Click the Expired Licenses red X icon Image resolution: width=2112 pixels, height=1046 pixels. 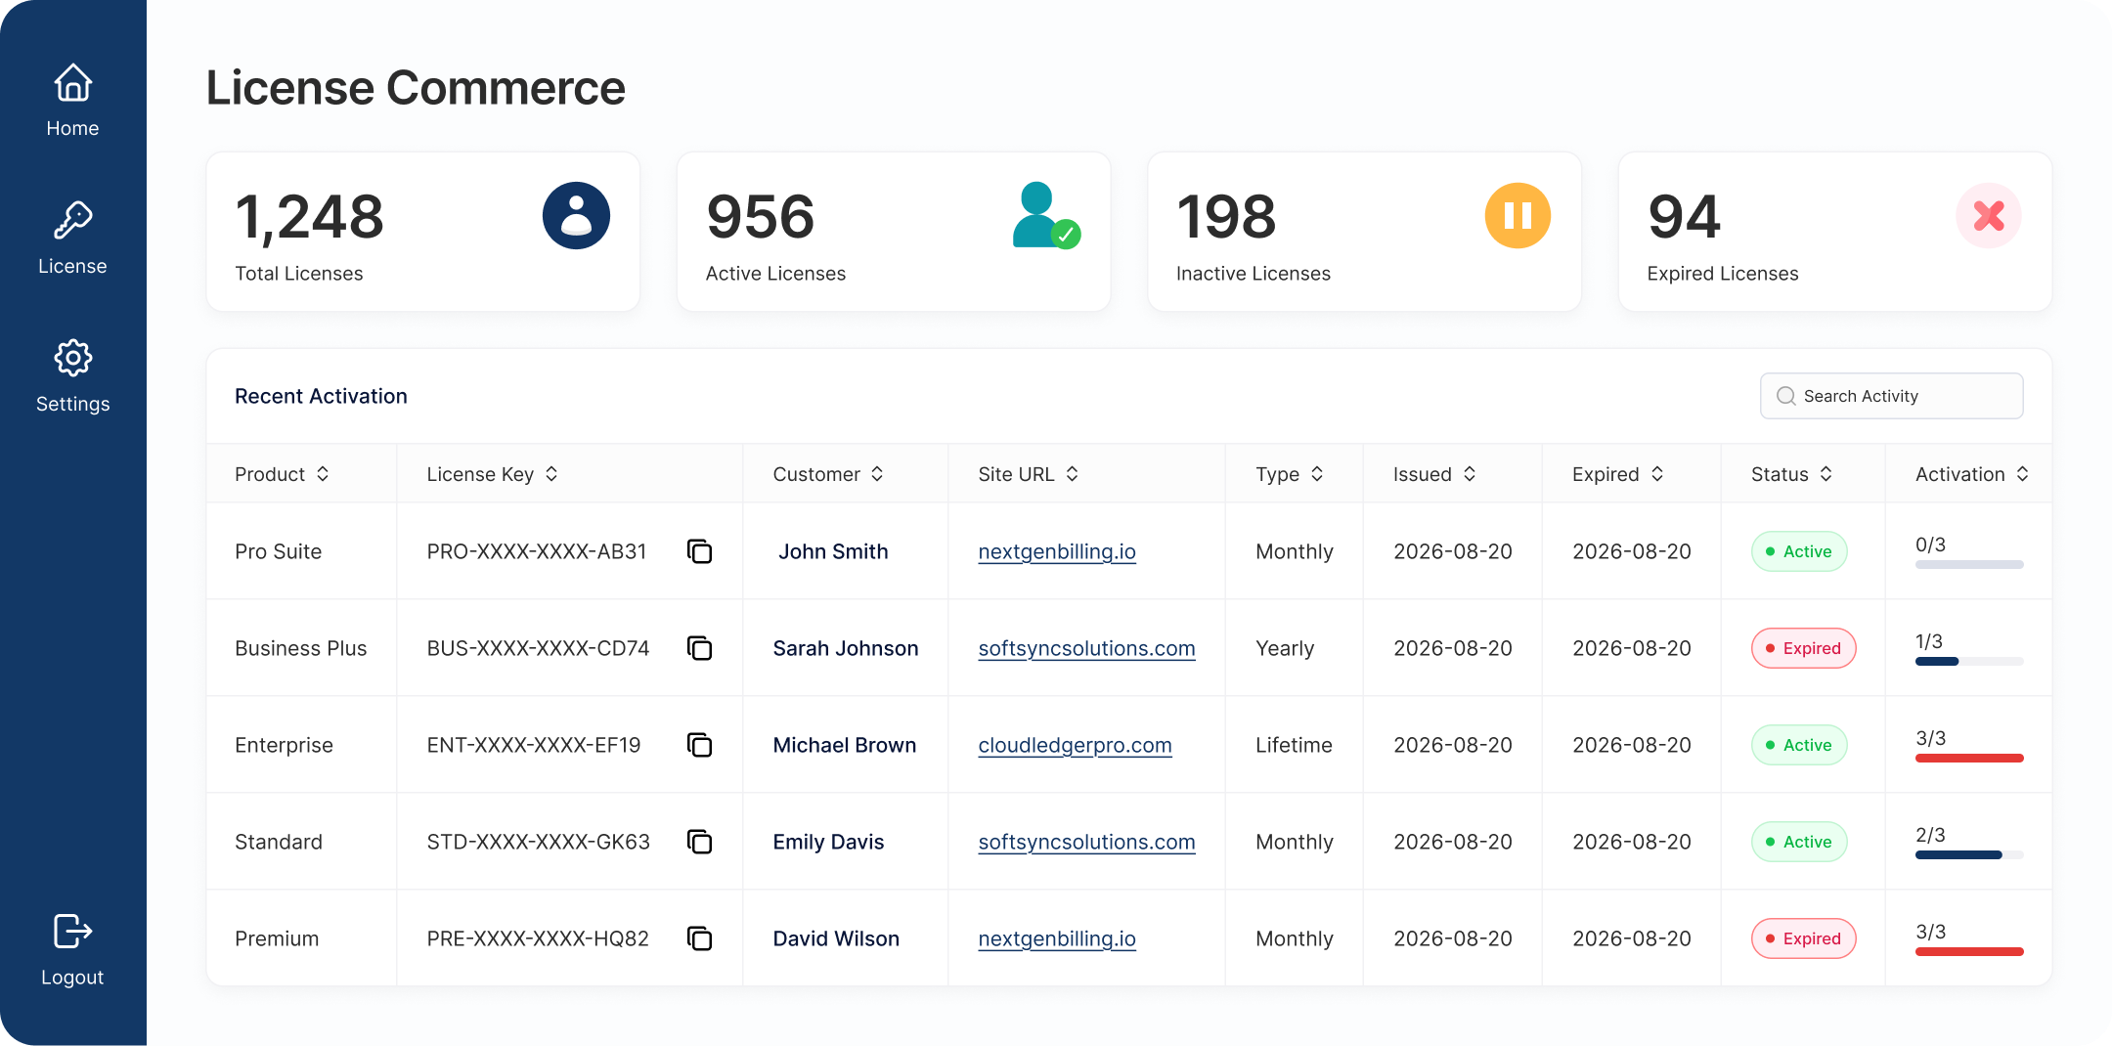(1988, 215)
